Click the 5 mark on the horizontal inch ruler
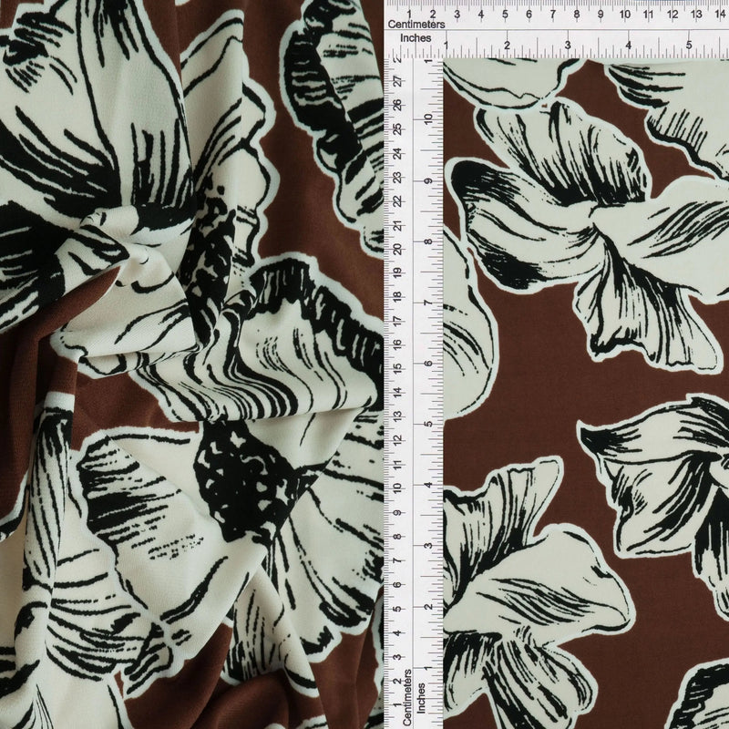 coord(689,46)
